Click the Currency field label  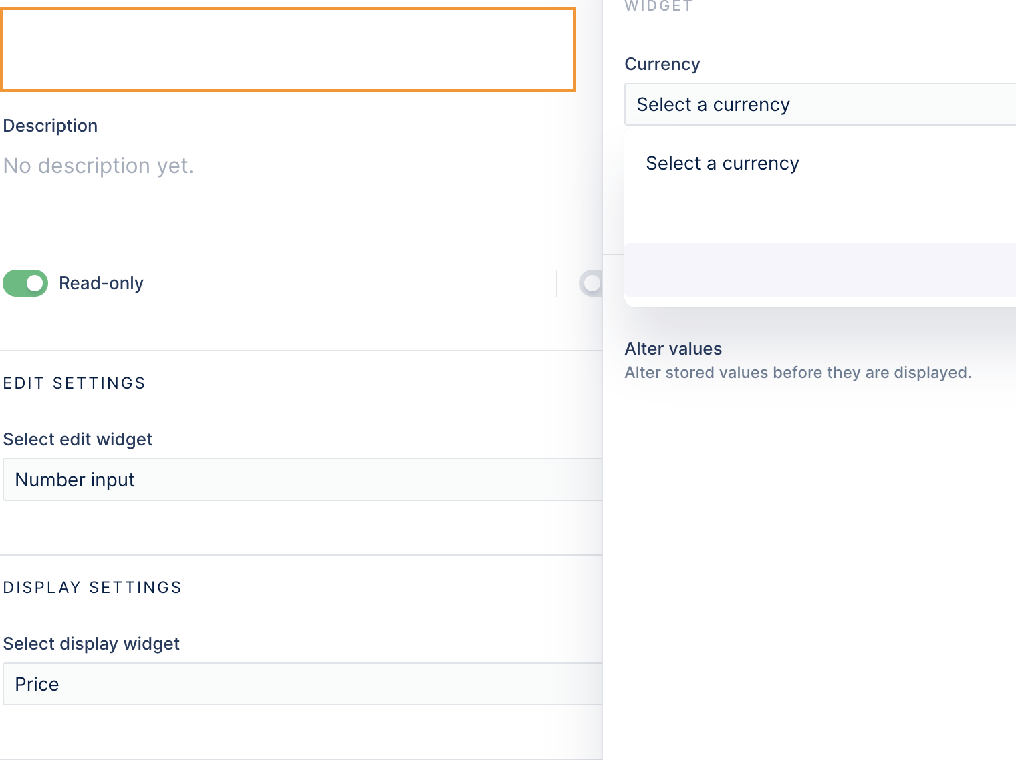(x=662, y=64)
